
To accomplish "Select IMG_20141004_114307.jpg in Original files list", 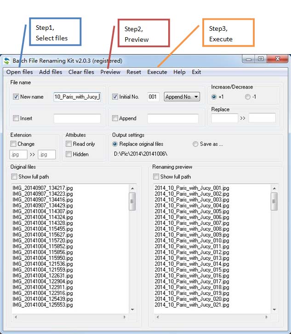I will (x=42, y=212).
